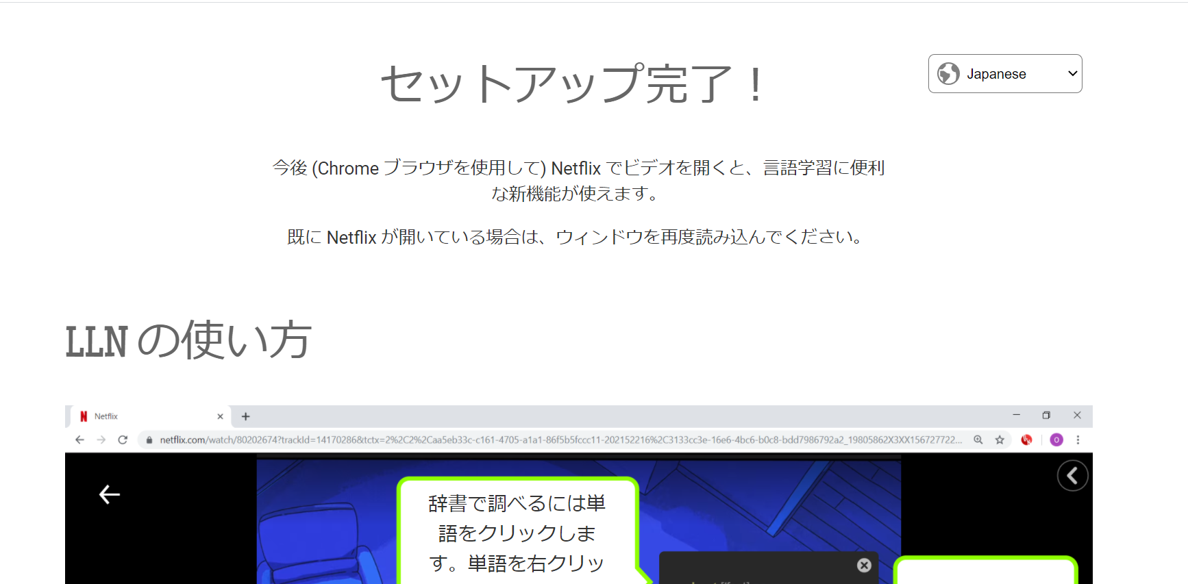Click the 今後 (Chrome ブラウザを使用して) paragraph
Viewport: 1188px width, 584px height.
pyautogui.click(x=579, y=181)
